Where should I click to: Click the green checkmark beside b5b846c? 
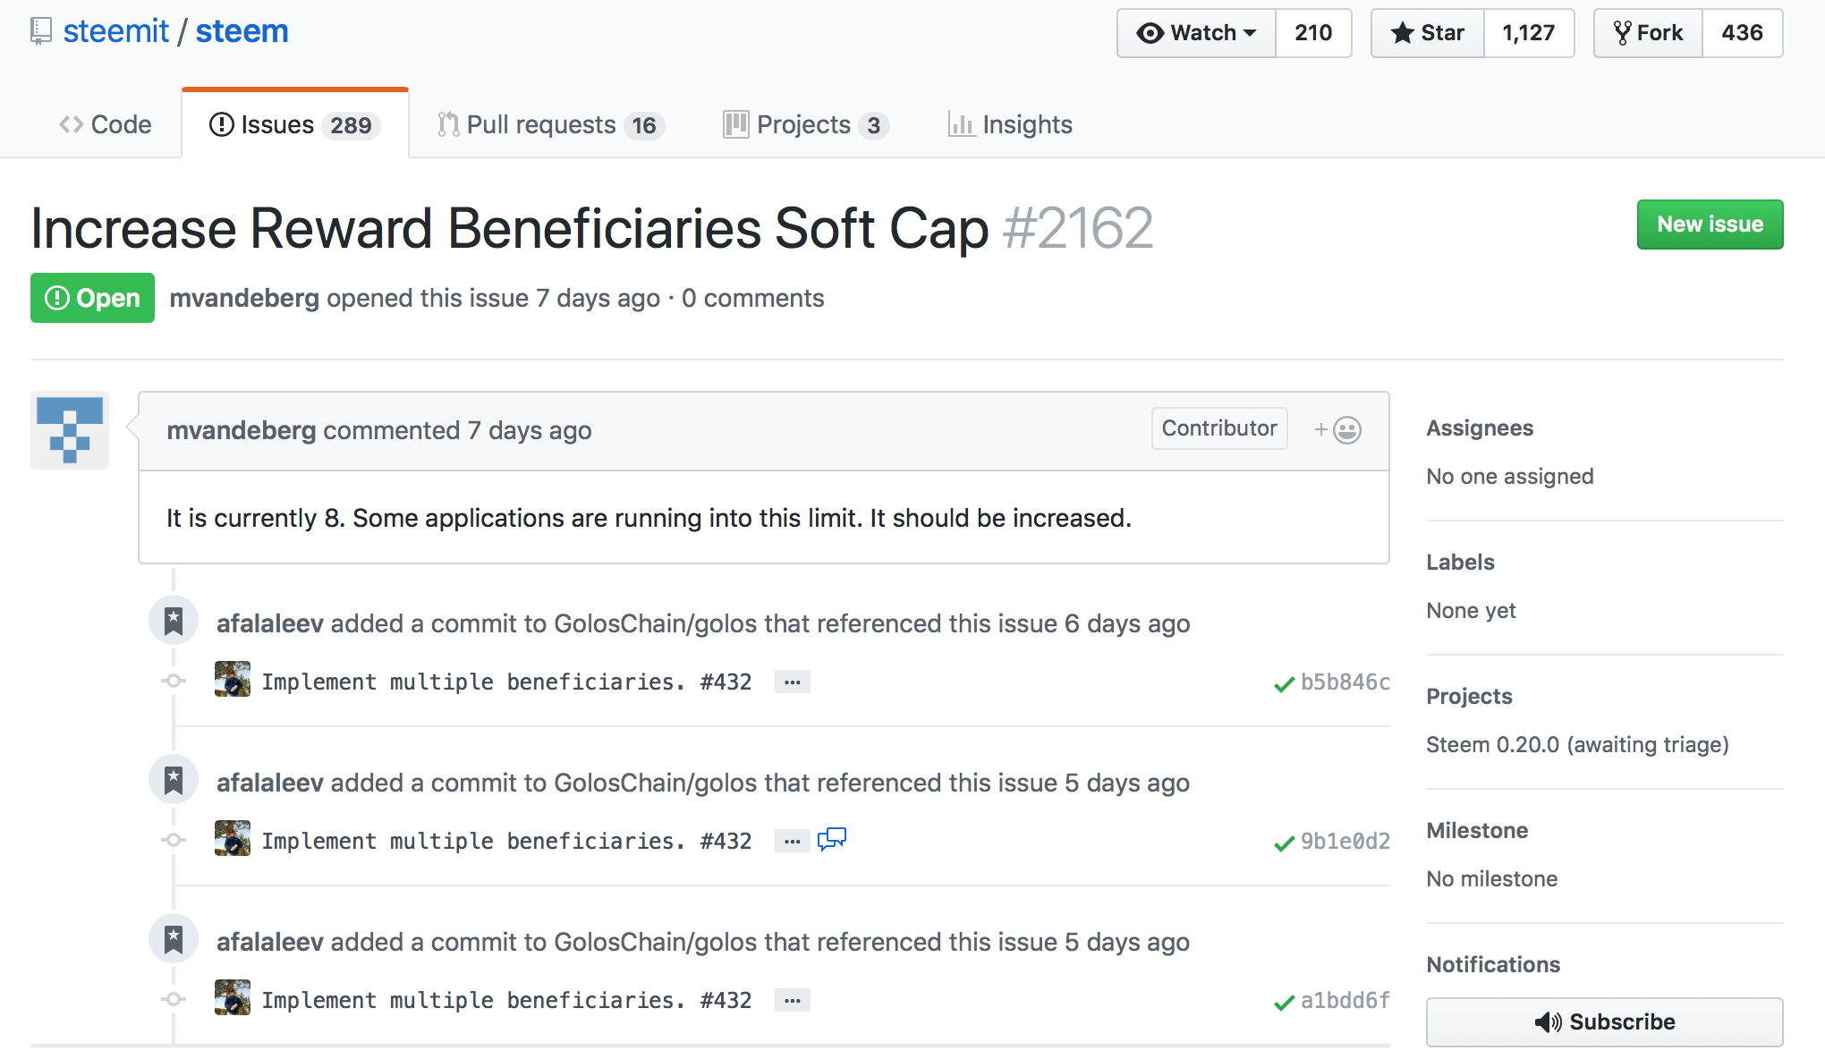tap(1284, 684)
